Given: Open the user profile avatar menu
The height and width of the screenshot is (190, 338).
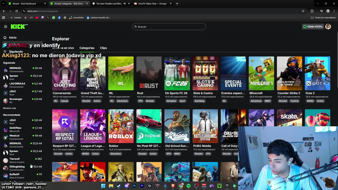Looking at the screenshot, I should (x=328, y=27).
